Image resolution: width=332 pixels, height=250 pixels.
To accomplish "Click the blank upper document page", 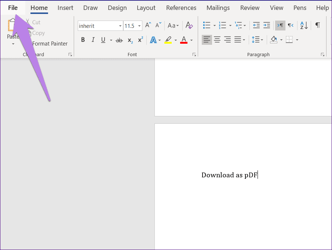I will click(243, 87).
